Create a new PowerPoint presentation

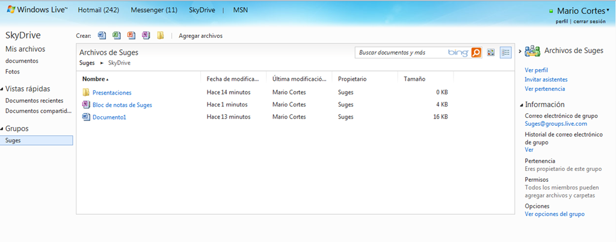point(132,36)
